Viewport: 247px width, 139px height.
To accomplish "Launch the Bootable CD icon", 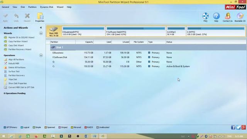I will [x=240, y=16].
